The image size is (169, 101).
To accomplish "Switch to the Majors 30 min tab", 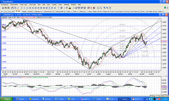I will (x=97, y=11).
